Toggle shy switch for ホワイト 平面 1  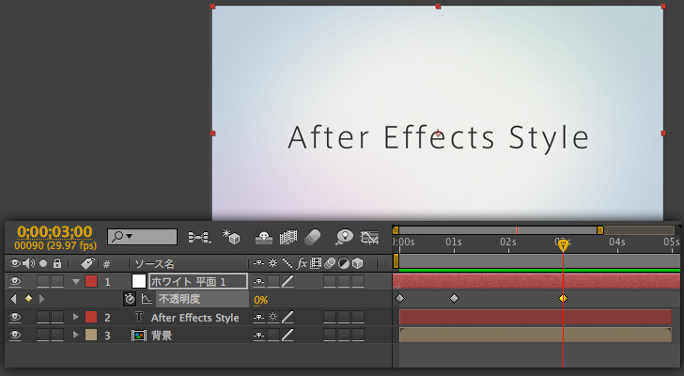pos(259,281)
